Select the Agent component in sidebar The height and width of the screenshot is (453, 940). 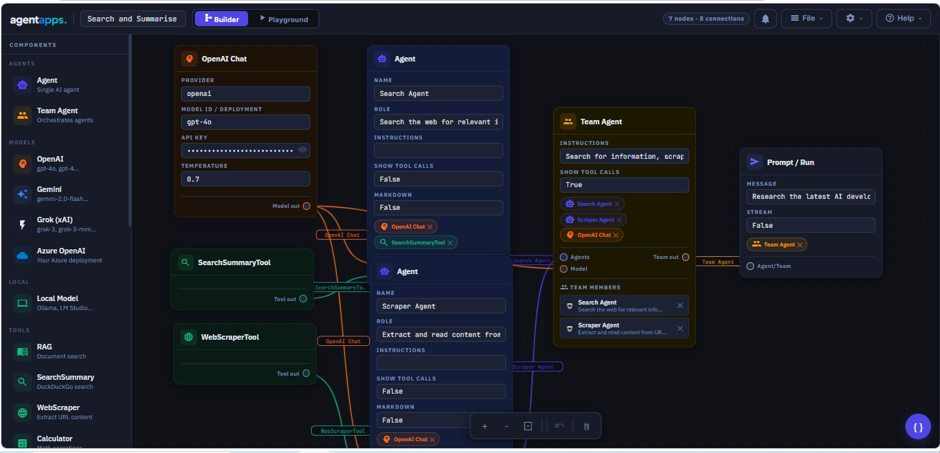tap(65, 85)
